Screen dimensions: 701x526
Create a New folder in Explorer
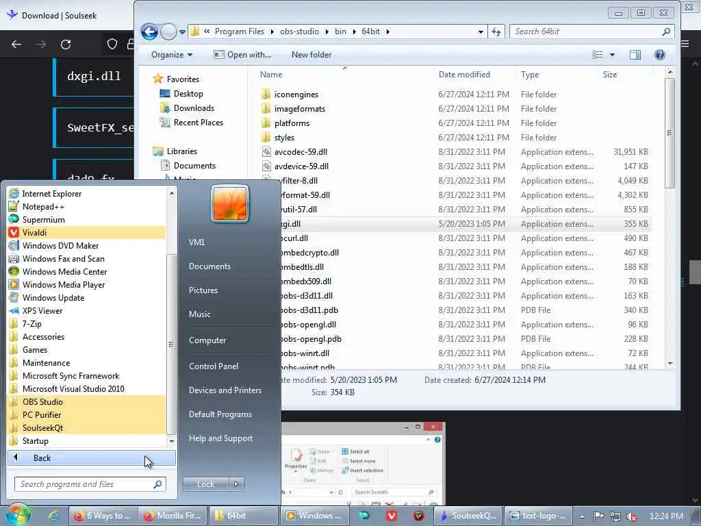311,55
